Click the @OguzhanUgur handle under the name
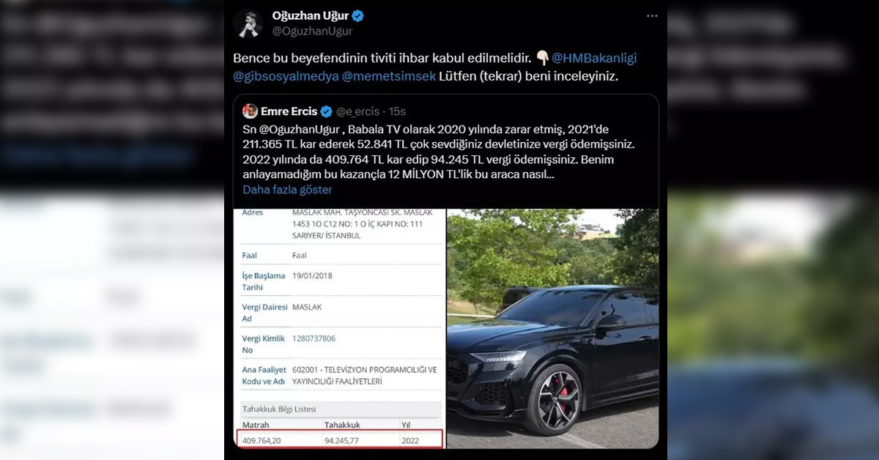Image resolution: width=879 pixels, height=460 pixels. tap(312, 31)
